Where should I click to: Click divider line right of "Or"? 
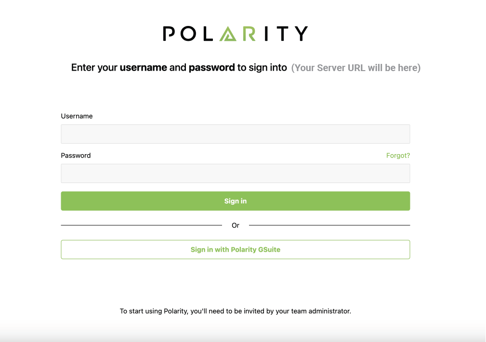tap(329, 225)
